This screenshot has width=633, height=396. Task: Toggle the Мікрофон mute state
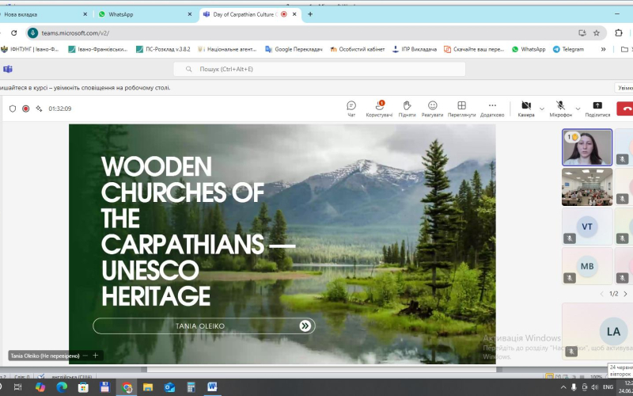pyautogui.click(x=560, y=109)
